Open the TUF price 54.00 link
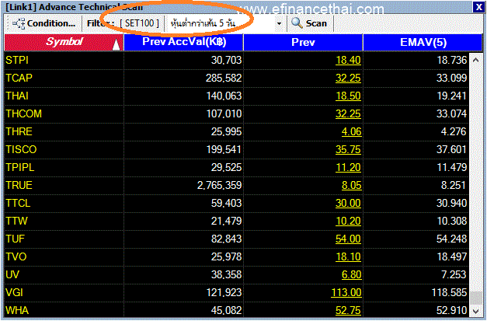The width and height of the screenshot is (487, 321). pos(348,239)
